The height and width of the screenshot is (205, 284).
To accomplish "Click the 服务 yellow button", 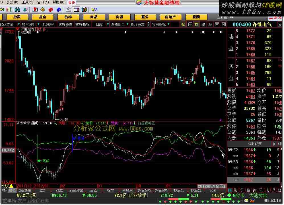I will tap(145, 17).
